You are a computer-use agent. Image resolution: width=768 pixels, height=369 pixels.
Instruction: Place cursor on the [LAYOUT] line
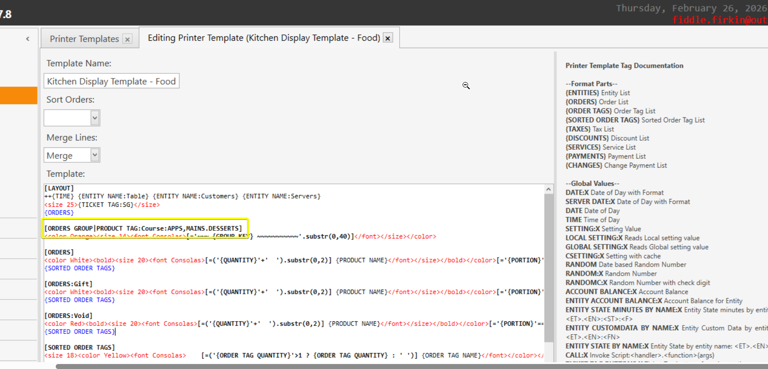click(x=59, y=188)
